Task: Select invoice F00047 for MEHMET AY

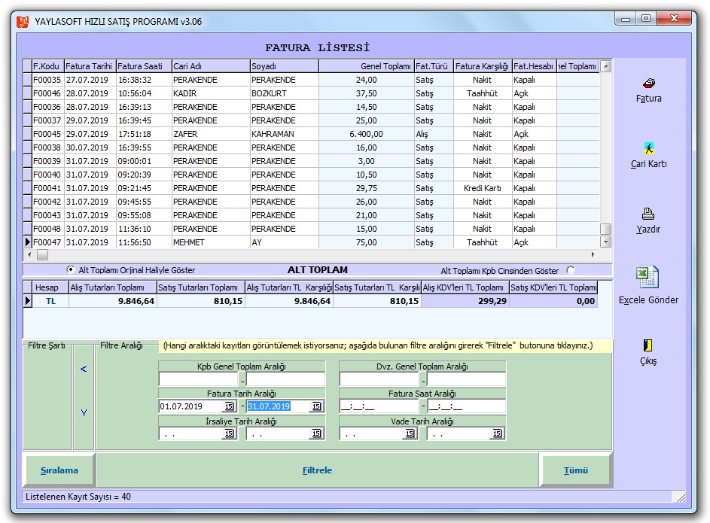Action: click(x=312, y=242)
